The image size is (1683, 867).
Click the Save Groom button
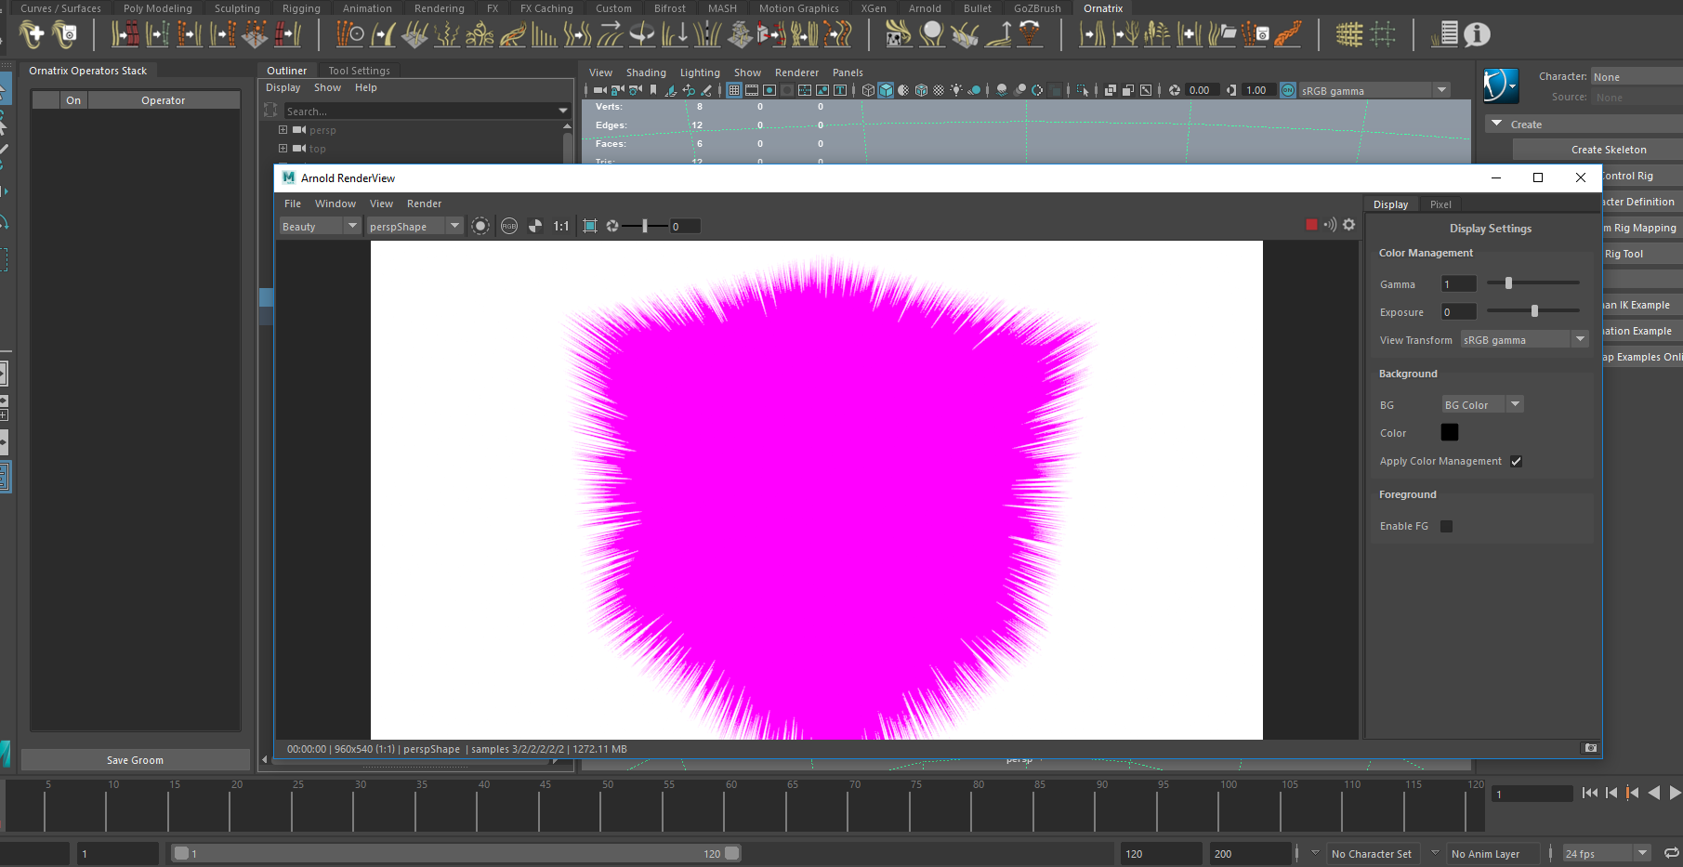[135, 760]
